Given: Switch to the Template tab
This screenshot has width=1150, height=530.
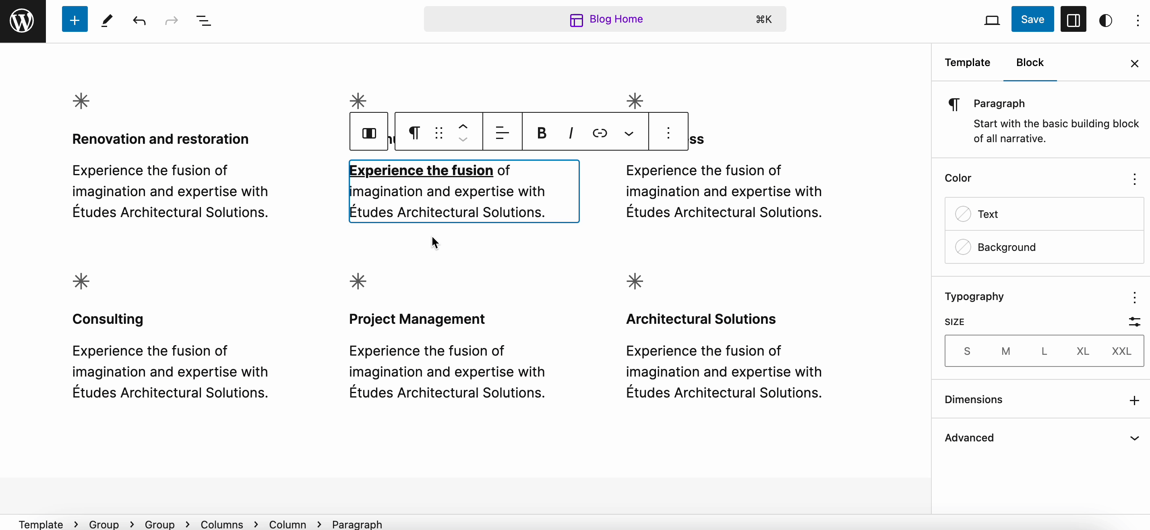Looking at the screenshot, I should pos(967,62).
